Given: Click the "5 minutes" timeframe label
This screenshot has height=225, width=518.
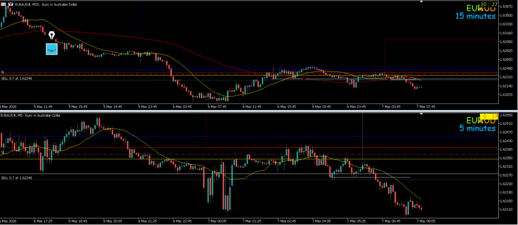Looking at the screenshot, I should tap(478, 128).
